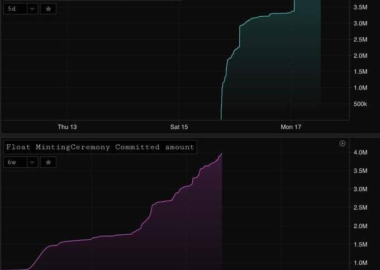
Task: Click the 4.0M label on lower chart axis
Action: (360, 153)
